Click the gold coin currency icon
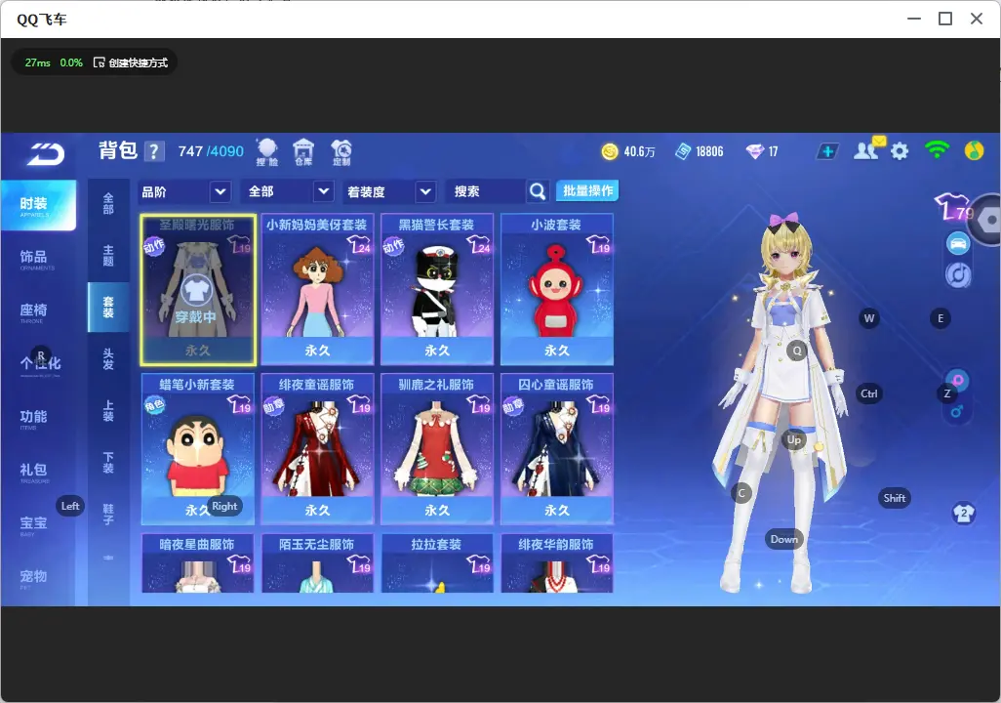 click(610, 151)
